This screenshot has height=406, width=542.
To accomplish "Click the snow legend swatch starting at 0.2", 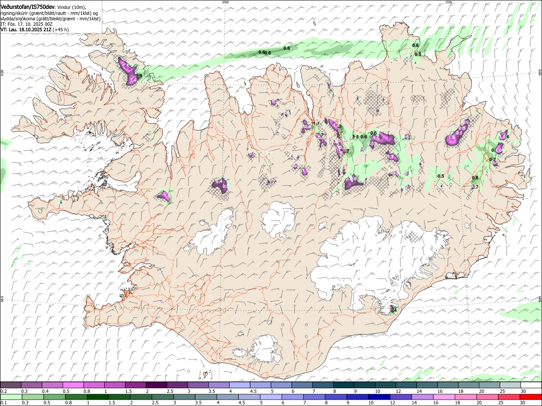I will tap(11, 385).
